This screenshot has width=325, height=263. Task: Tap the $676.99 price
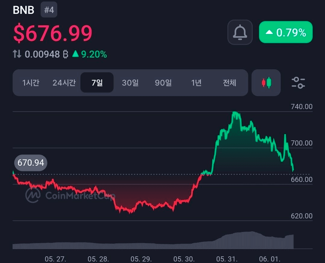tap(53, 33)
